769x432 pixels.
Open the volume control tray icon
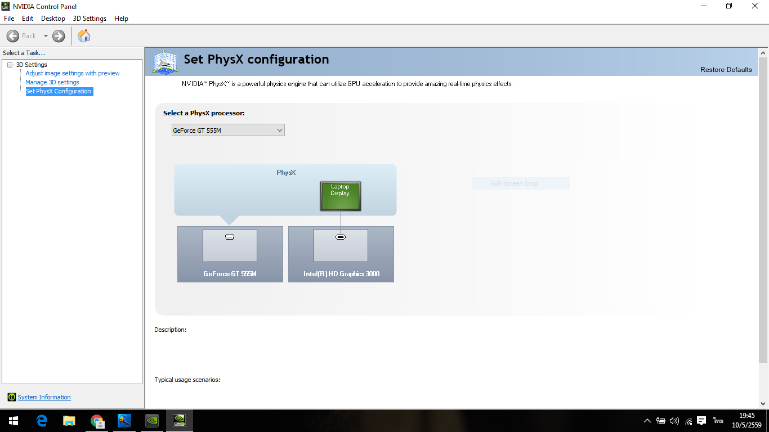pyautogui.click(x=674, y=421)
